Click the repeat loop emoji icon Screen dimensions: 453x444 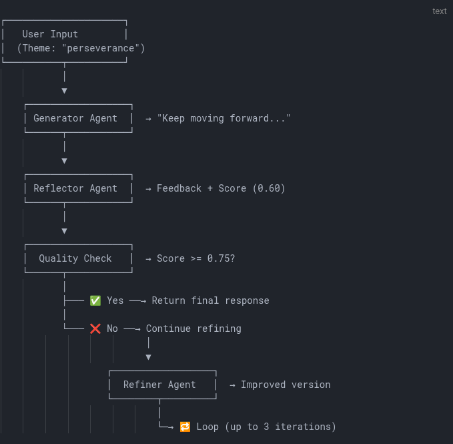(x=185, y=427)
